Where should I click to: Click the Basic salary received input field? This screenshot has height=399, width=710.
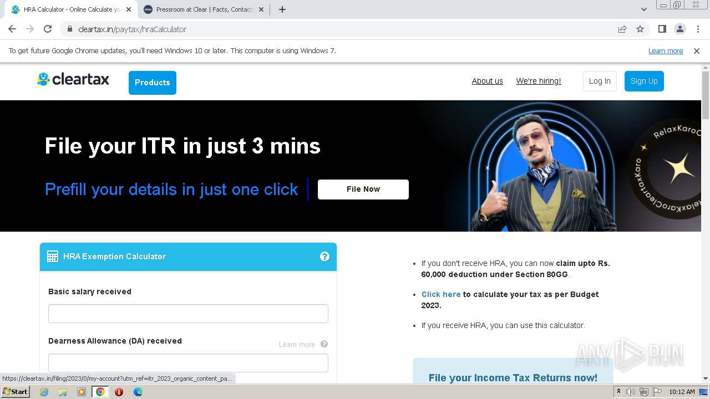point(188,314)
